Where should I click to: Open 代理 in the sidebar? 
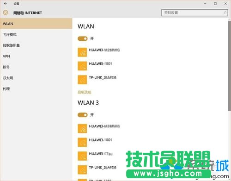pos(6,89)
